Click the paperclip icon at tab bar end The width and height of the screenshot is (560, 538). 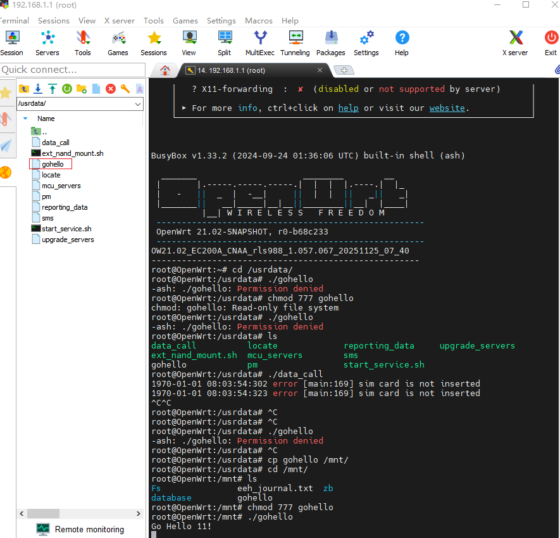coord(557,70)
